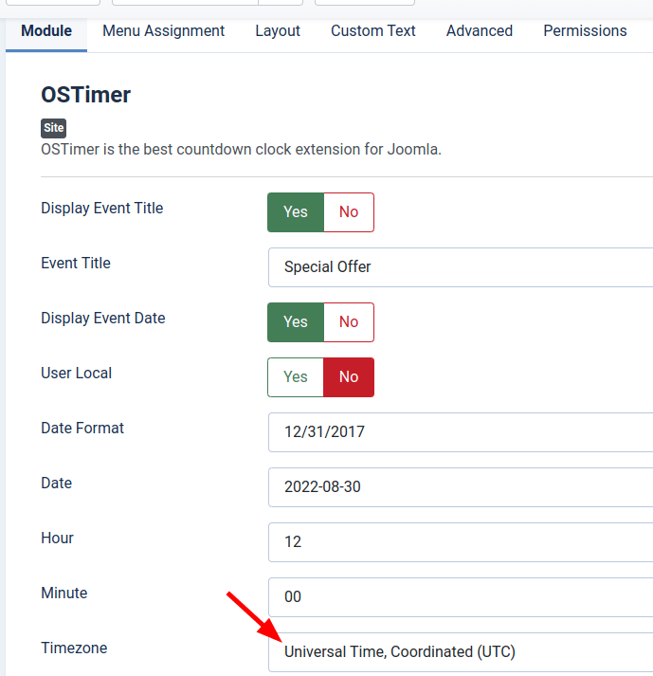Open the Date Format dropdown
This screenshot has width=653, height=676.
461,432
